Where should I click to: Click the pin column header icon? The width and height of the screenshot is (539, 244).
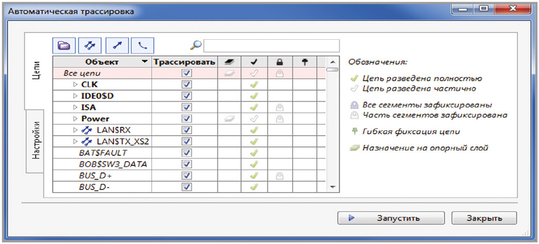[x=305, y=62]
